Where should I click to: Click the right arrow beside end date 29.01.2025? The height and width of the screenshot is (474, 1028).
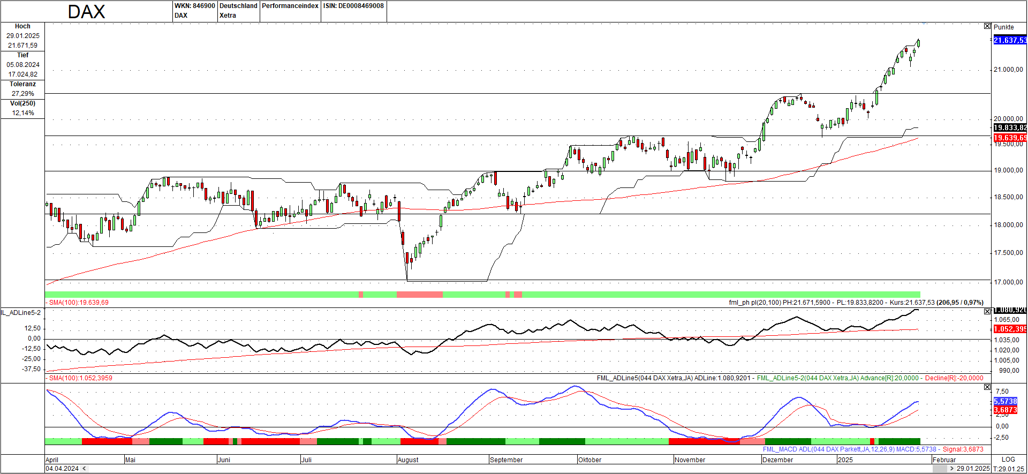(951, 469)
